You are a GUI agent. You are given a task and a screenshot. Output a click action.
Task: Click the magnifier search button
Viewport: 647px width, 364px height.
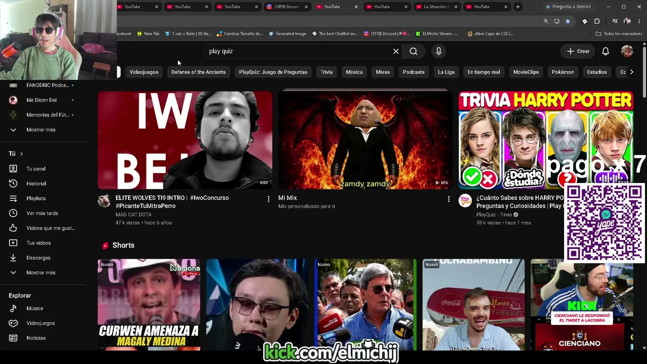coord(413,51)
